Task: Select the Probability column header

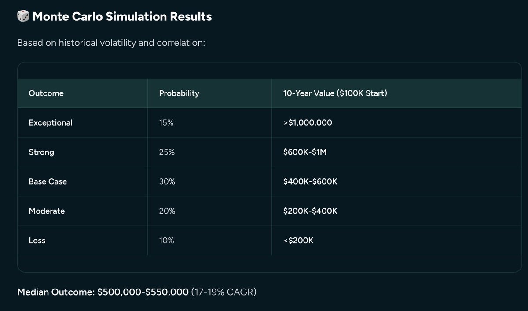Action: tap(179, 93)
